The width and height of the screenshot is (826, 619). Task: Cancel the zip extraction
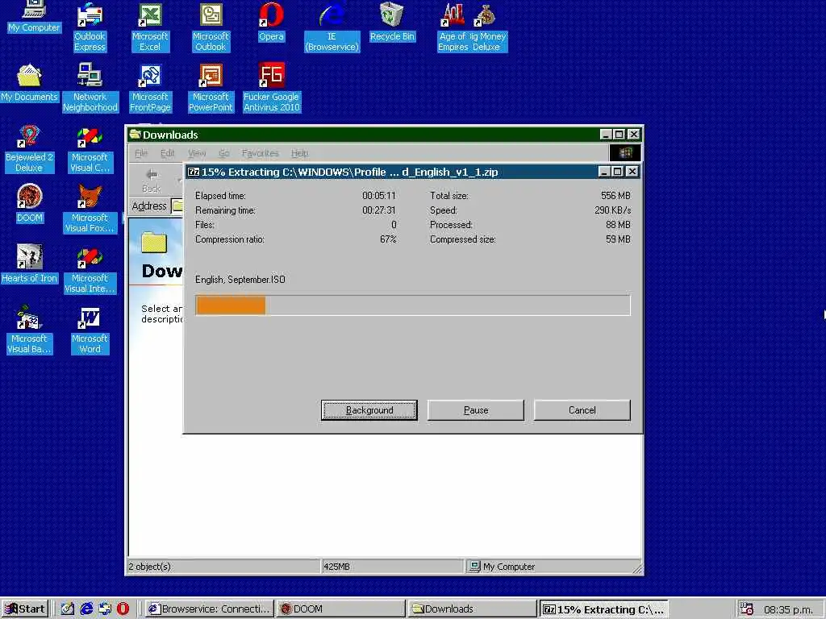coord(582,410)
